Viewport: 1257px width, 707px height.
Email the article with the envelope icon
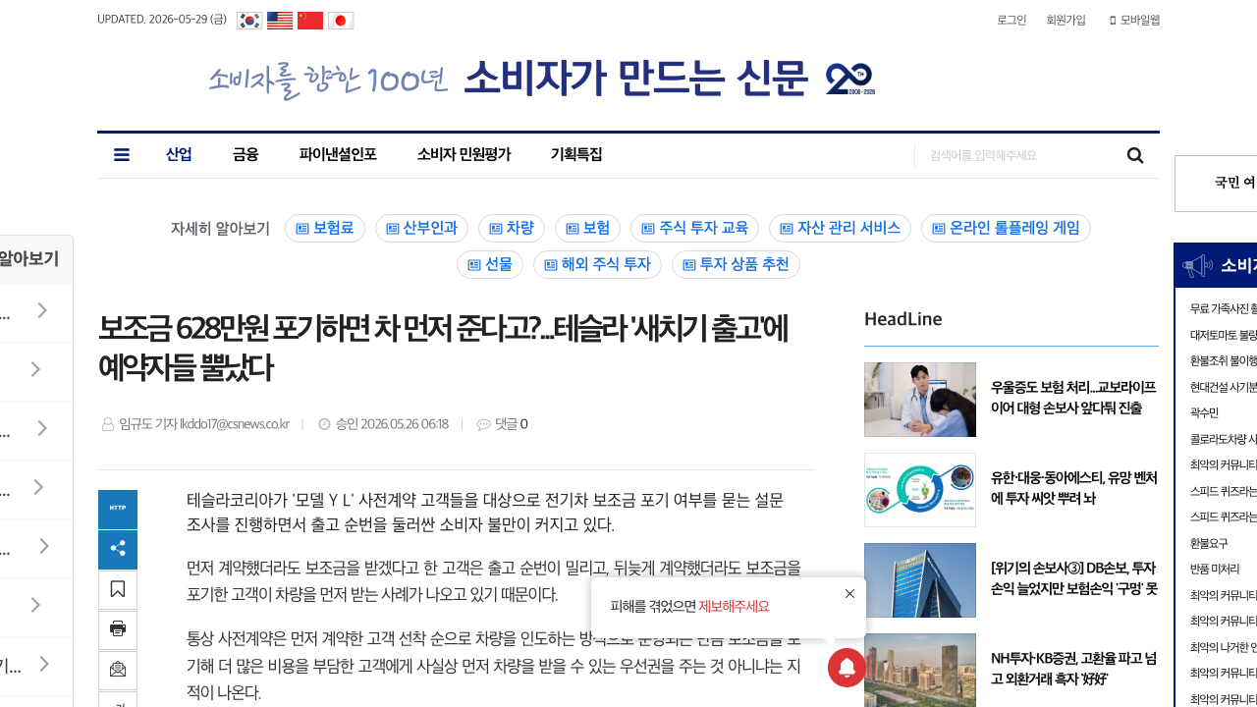click(x=118, y=670)
